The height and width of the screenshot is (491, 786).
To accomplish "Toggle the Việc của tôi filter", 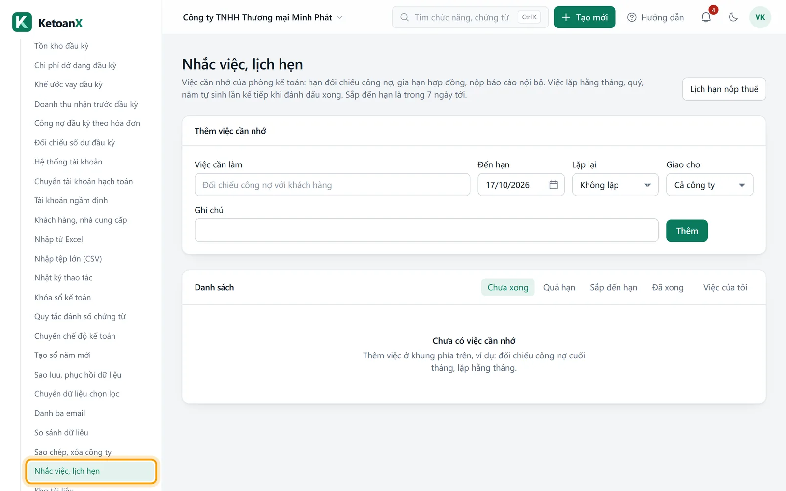I will 725,288.
